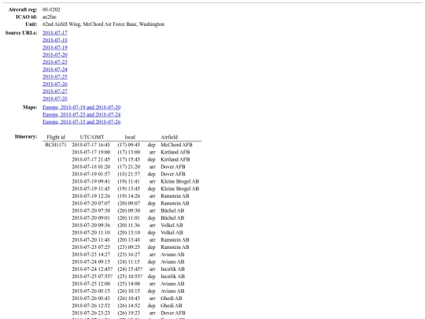Click Ramstein AB in the 2018-07-19 12:26 row
The width and height of the screenshot is (425, 319).
pos(175,196)
